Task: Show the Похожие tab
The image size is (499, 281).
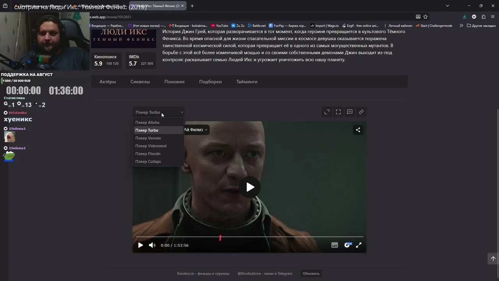Action: (x=175, y=82)
